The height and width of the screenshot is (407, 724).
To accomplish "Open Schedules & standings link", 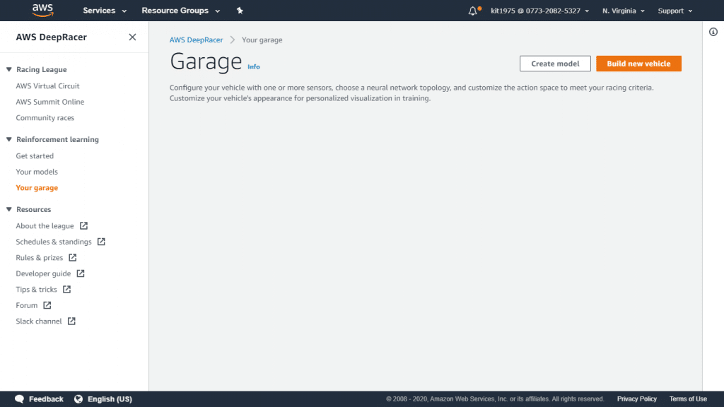I will [54, 242].
